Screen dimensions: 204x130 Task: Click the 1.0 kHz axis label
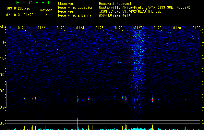pos(3,58)
